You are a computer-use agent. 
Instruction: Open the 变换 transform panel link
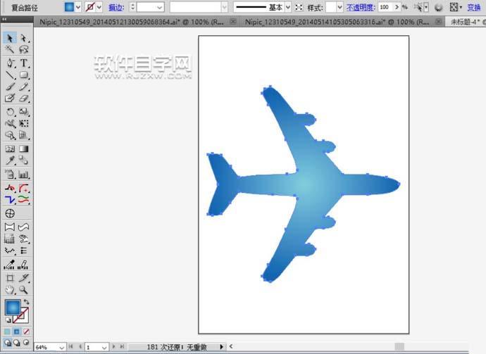473,7
